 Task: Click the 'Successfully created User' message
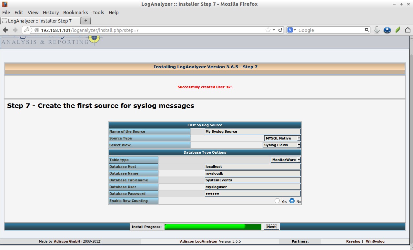click(205, 87)
